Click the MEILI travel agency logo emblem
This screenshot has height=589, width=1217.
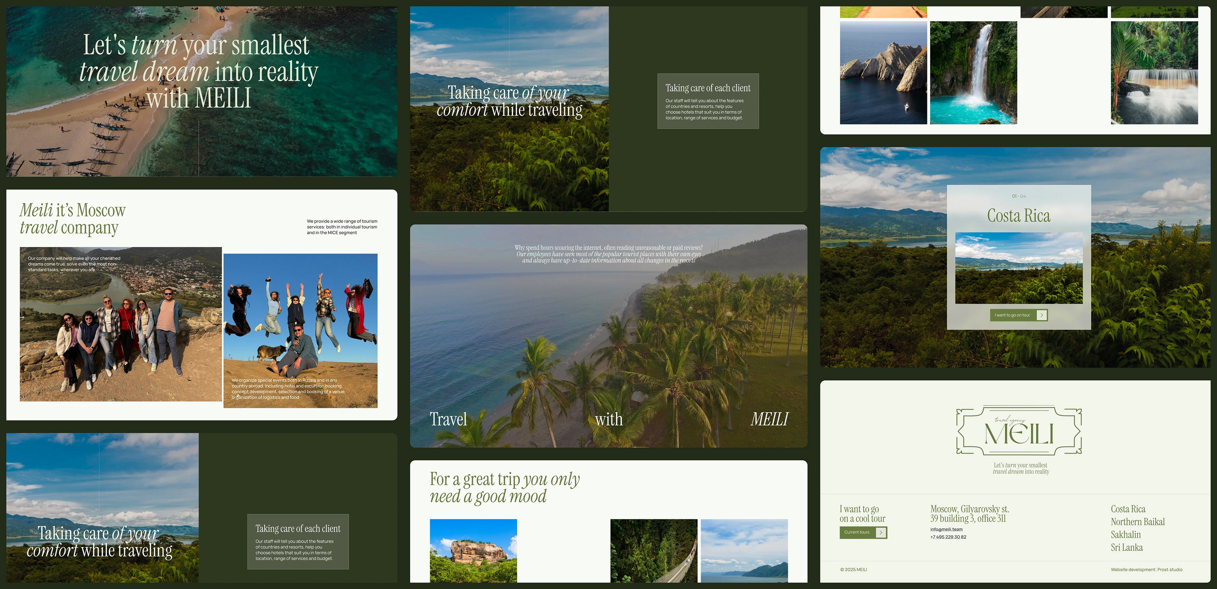[1019, 431]
